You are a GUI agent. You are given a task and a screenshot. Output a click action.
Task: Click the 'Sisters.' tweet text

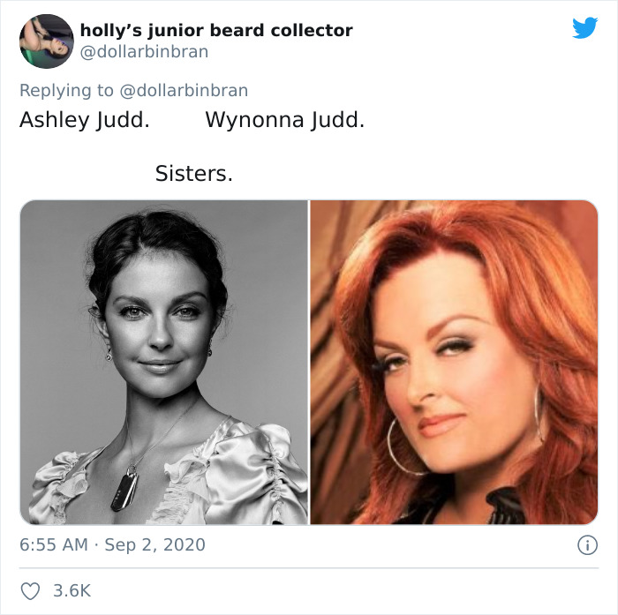coord(194,173)
